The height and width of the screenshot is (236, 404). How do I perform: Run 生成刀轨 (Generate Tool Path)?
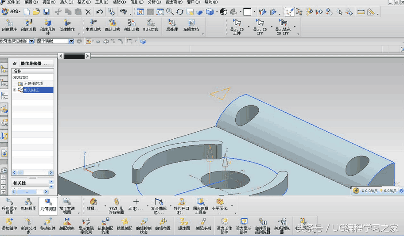(93, 25)
